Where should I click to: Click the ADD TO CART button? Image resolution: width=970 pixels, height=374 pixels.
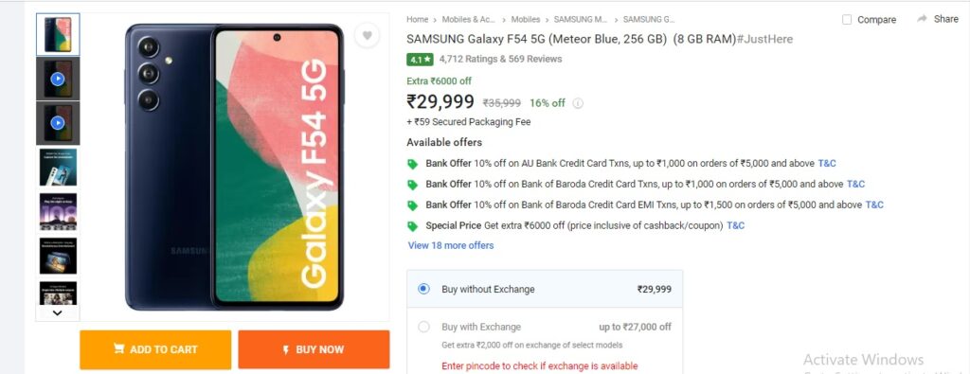155,349
